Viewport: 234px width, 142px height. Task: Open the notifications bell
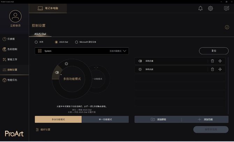[200, 8]
